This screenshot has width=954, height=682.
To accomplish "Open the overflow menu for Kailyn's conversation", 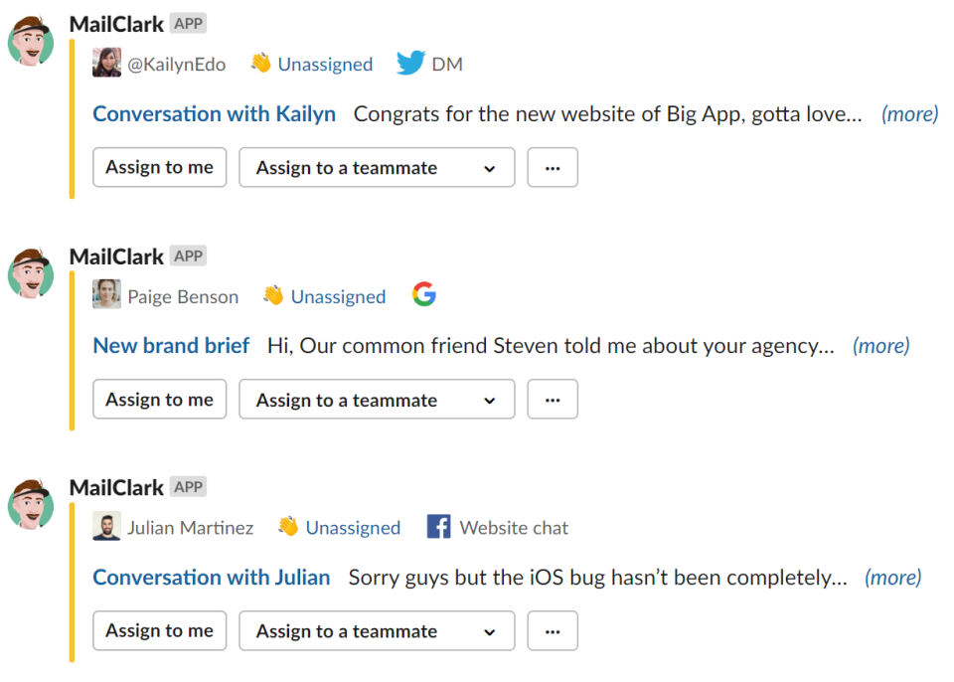I will (553, 167).
